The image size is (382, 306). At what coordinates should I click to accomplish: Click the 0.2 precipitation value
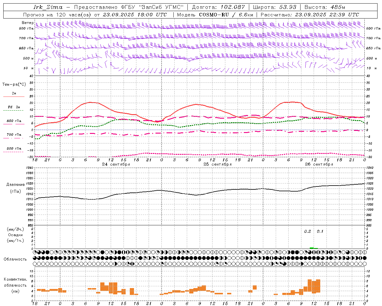click(307, 232)
